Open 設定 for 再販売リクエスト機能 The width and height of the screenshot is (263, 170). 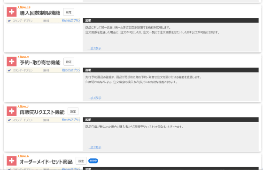[73, 111]
